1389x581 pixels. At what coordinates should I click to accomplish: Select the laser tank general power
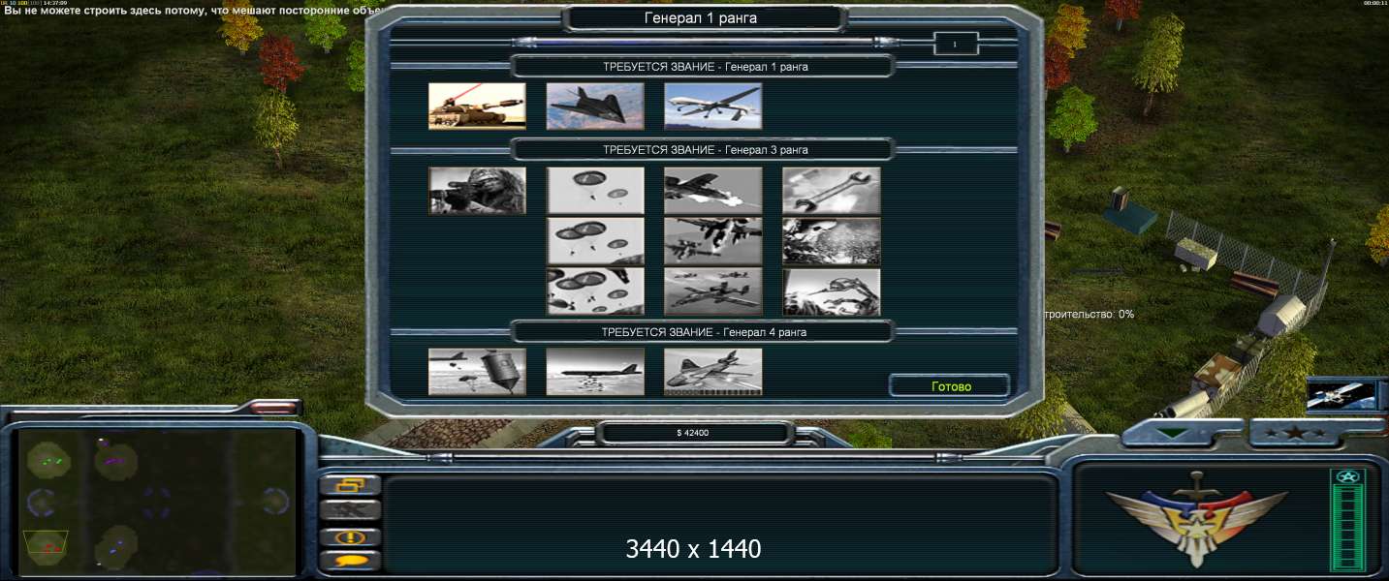477,106
